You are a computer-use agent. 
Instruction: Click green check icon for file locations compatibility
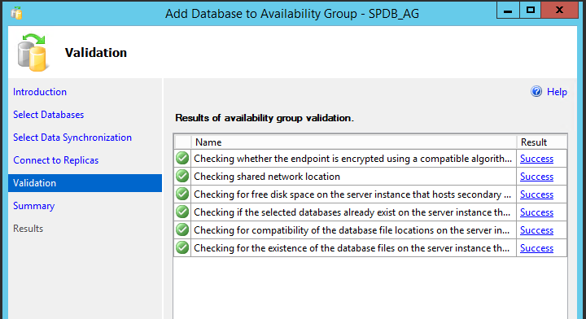[182, 230]
